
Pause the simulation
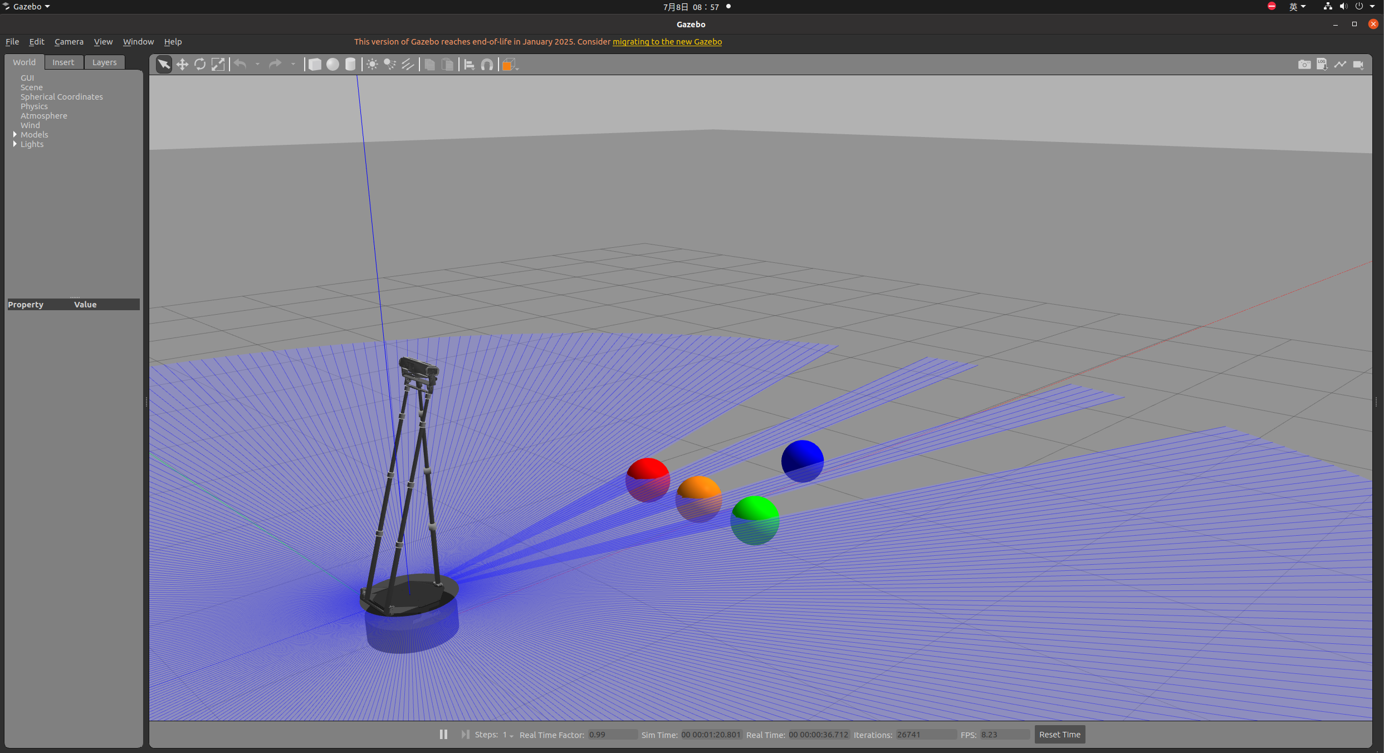coord(443,735)
